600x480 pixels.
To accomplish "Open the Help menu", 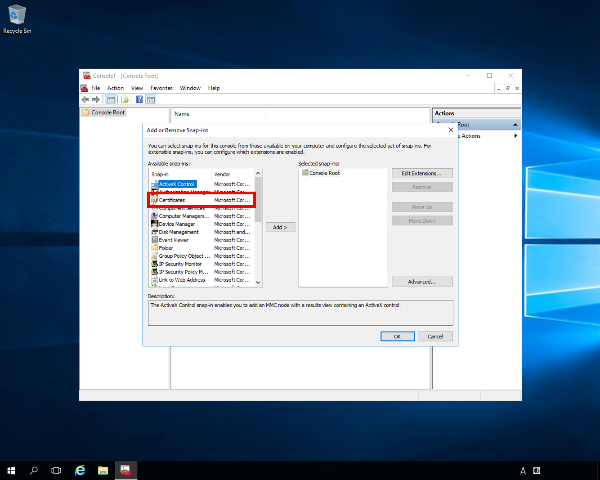I will tap(214, 88).
